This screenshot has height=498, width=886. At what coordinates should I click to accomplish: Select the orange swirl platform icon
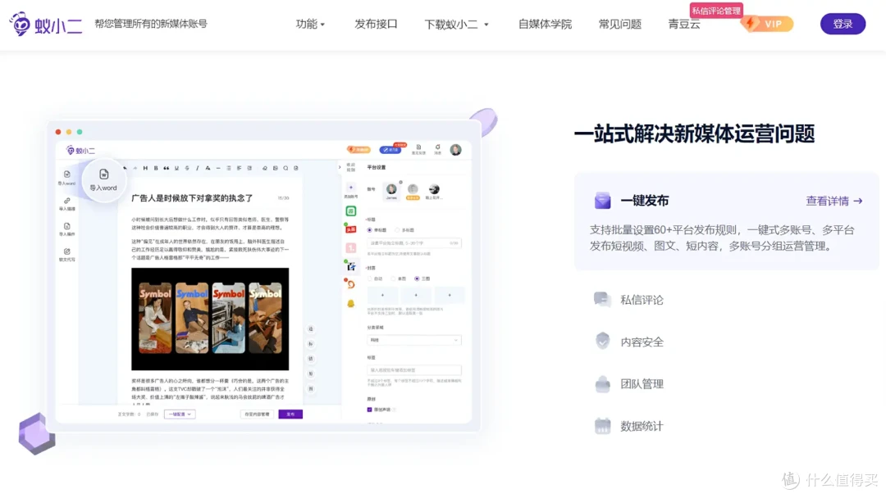351,284
